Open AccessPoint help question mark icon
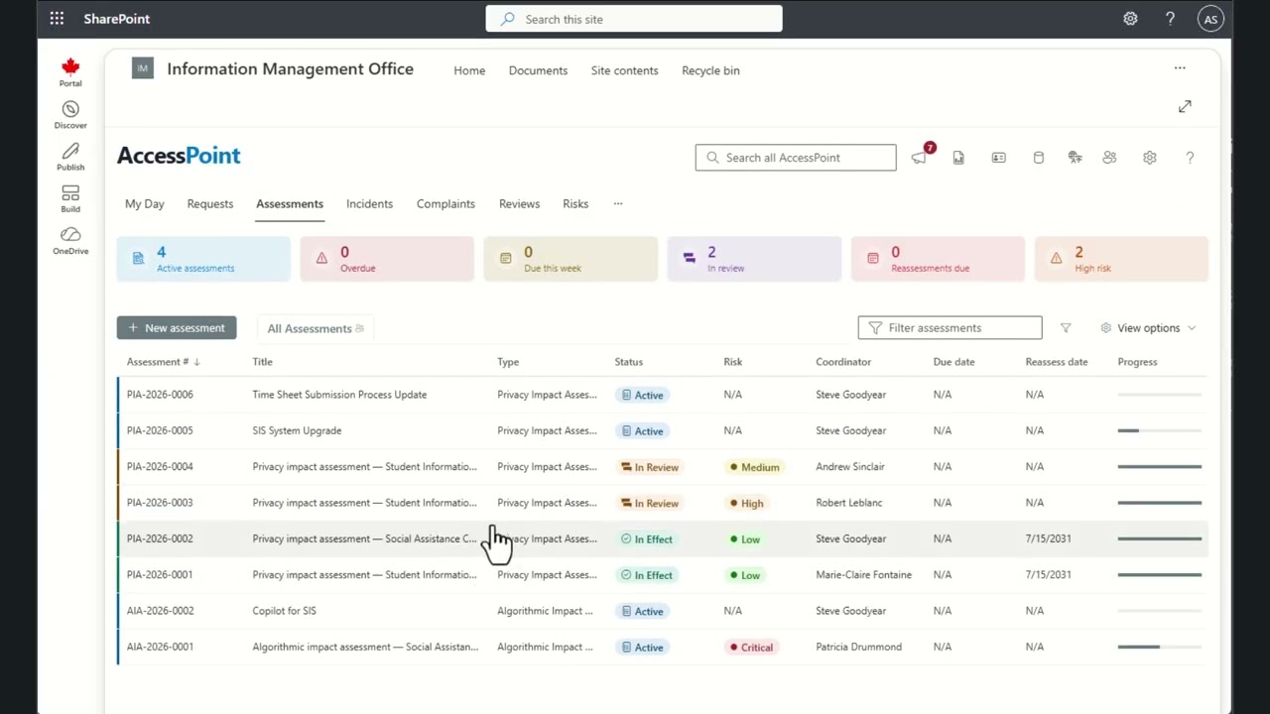The width and height of the screenshot is (1270, 714). coord(1190,158)
